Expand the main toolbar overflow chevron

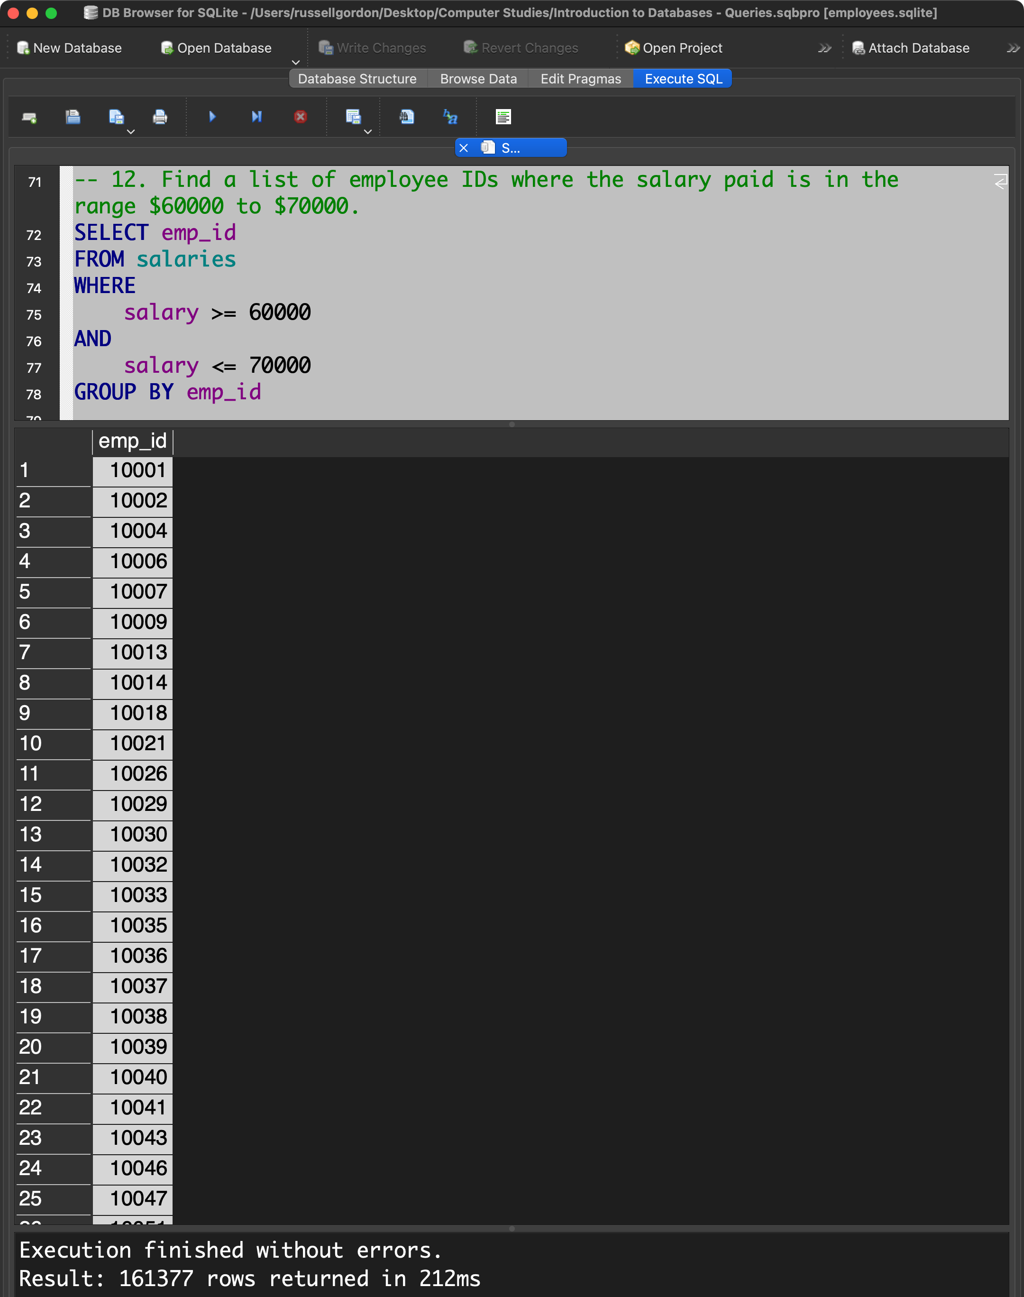[824, 48]
